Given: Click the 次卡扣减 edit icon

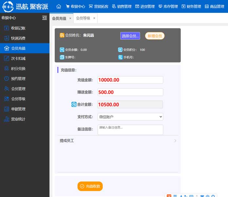Looking at the screenshot, I should click(x=7, y=58).
